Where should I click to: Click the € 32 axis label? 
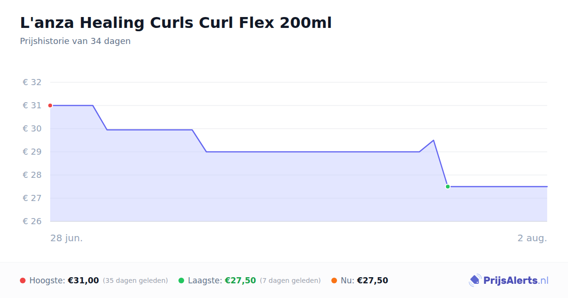coord(32,82)
